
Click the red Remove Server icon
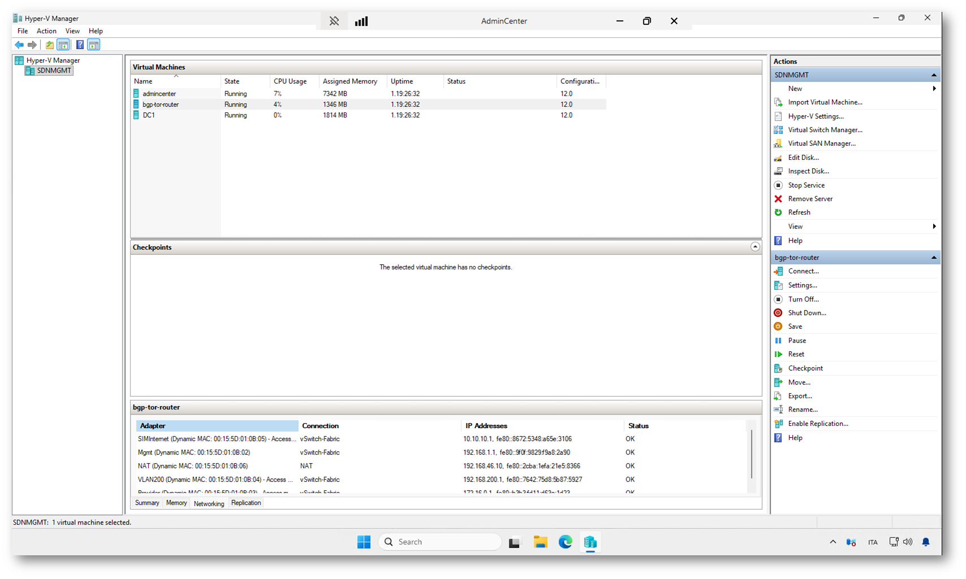(778, 199)
